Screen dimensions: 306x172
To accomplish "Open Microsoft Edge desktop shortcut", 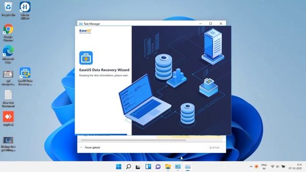I will (8, 54).
